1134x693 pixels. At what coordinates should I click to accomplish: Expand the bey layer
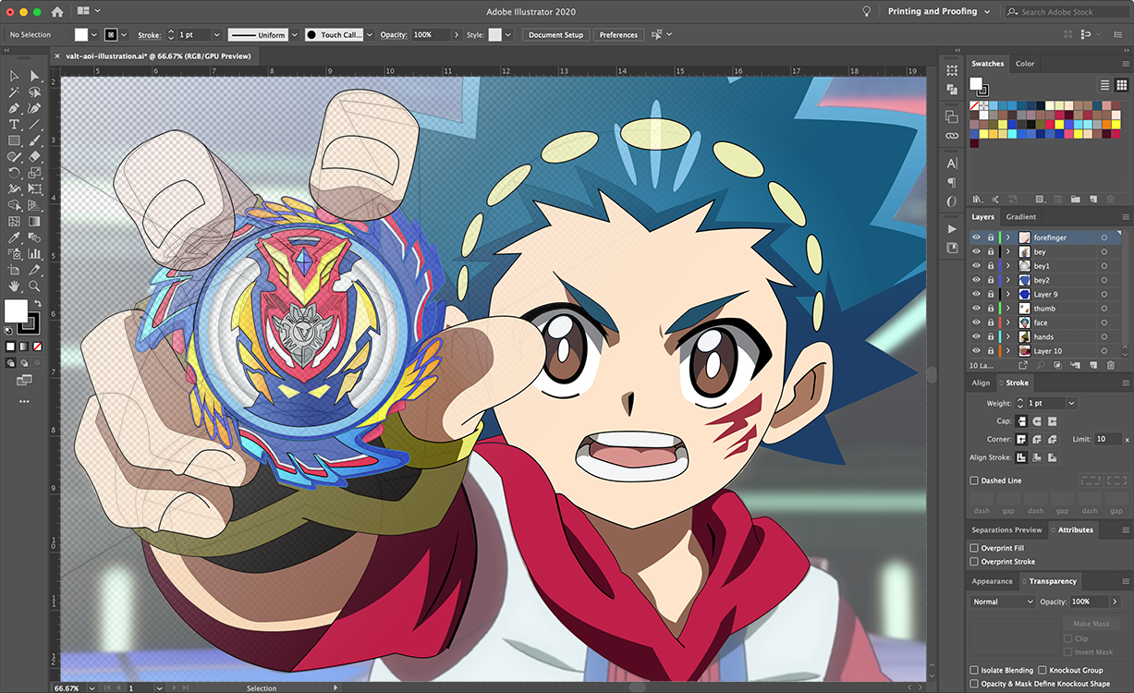[1008, 251]
